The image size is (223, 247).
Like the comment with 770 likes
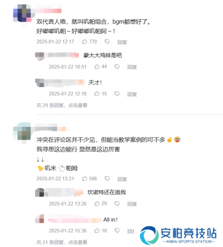click(x=84, y=41)
